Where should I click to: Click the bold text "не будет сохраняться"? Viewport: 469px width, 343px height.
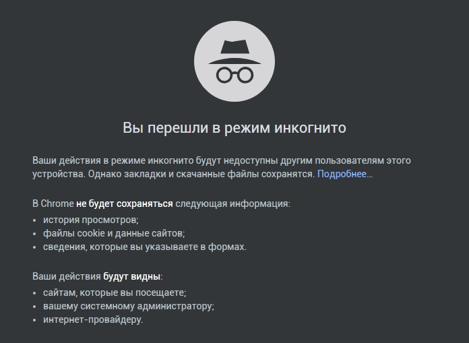125,204
